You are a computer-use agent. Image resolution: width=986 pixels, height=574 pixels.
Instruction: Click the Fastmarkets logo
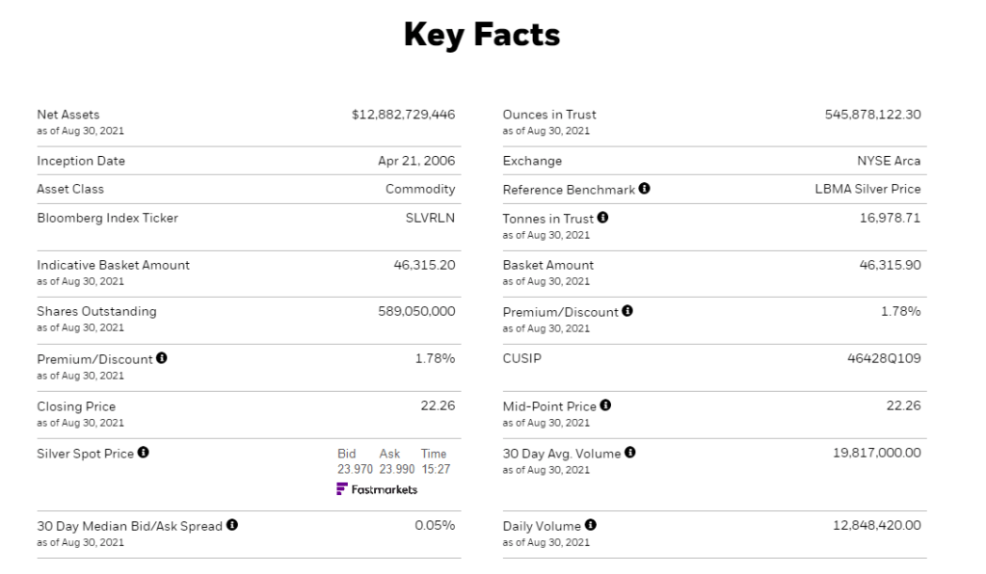(377, 489)
